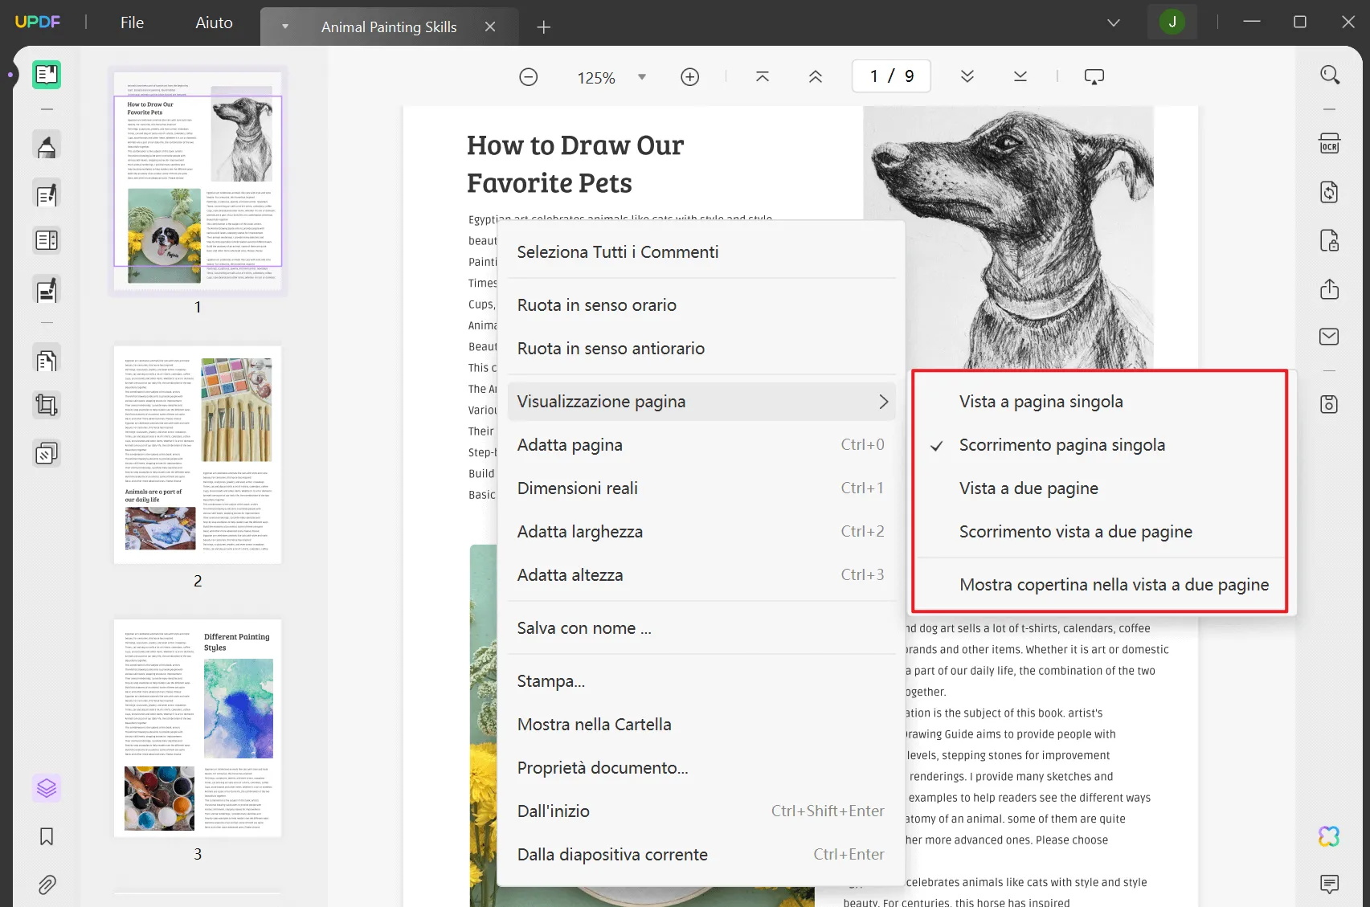
Task: Click the Save as other icon
Action: pos(1330,404)
